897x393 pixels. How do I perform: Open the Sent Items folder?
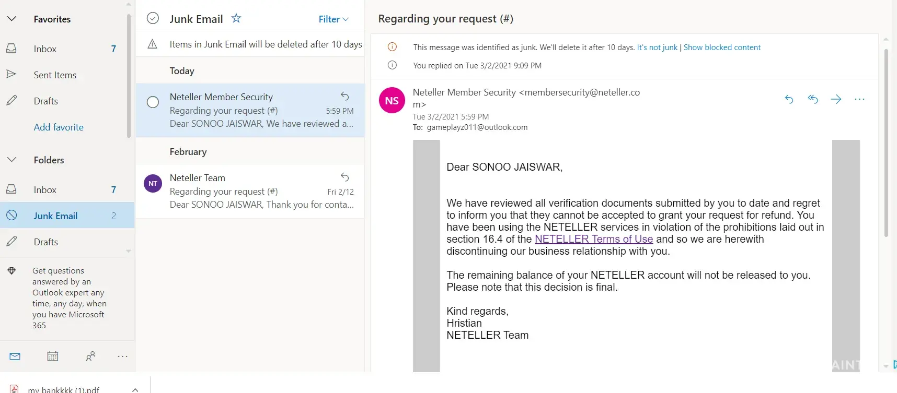coord(55,75)
